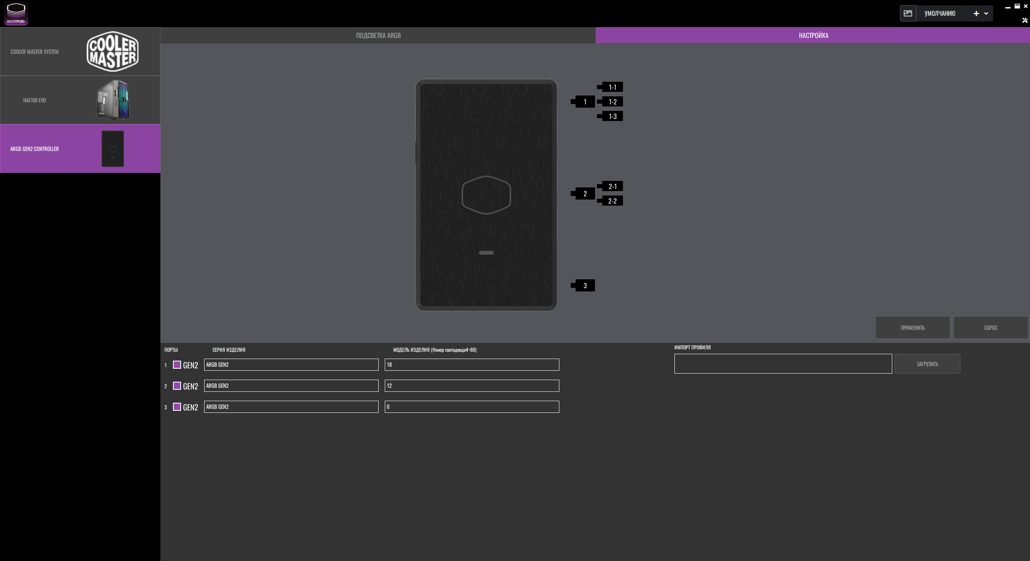Toggle the GEN2 checkbox for port 3
The width and height of the screenshot is (1030, 561).
[177, 407]
